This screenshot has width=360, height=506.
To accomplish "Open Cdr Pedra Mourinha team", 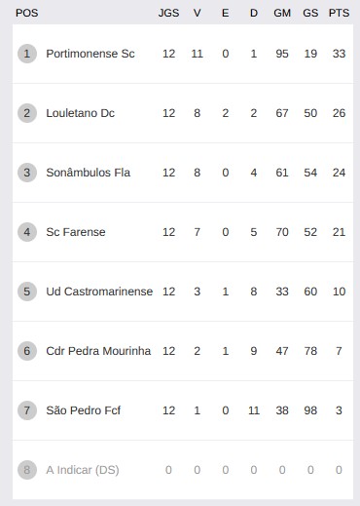I will [x=98, y=351].
